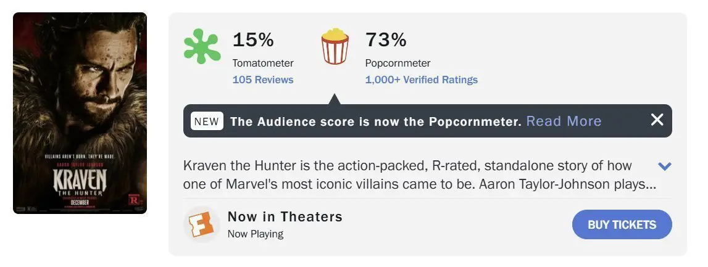Click the NEW badge in banner

[207, 121]
